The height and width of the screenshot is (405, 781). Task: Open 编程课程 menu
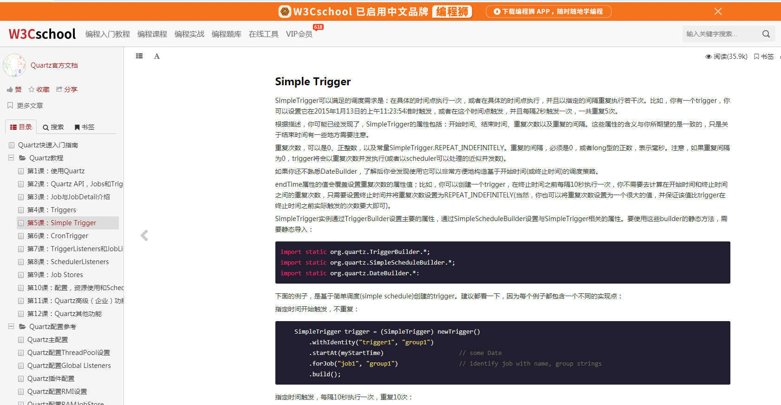coord(152,34)
